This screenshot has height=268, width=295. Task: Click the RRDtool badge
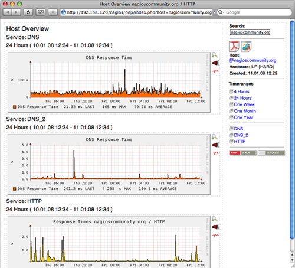coord(271,153)
